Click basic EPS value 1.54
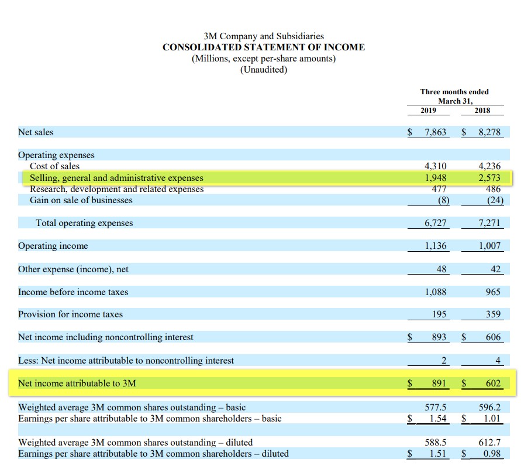The height and width of the screenshot is (476, 521). 437,419
